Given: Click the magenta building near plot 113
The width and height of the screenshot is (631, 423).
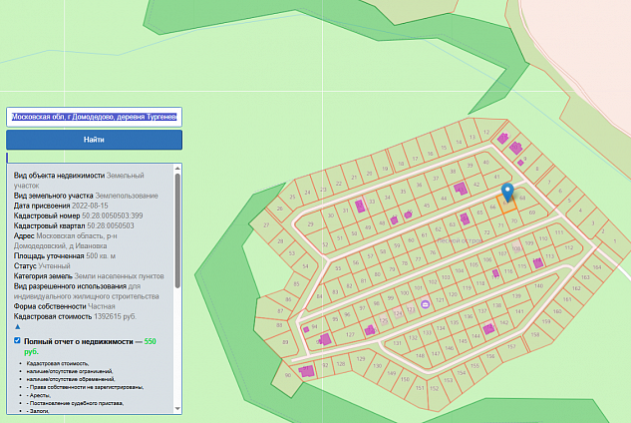Looking at the screenshot, I should (x=538, y=263).
